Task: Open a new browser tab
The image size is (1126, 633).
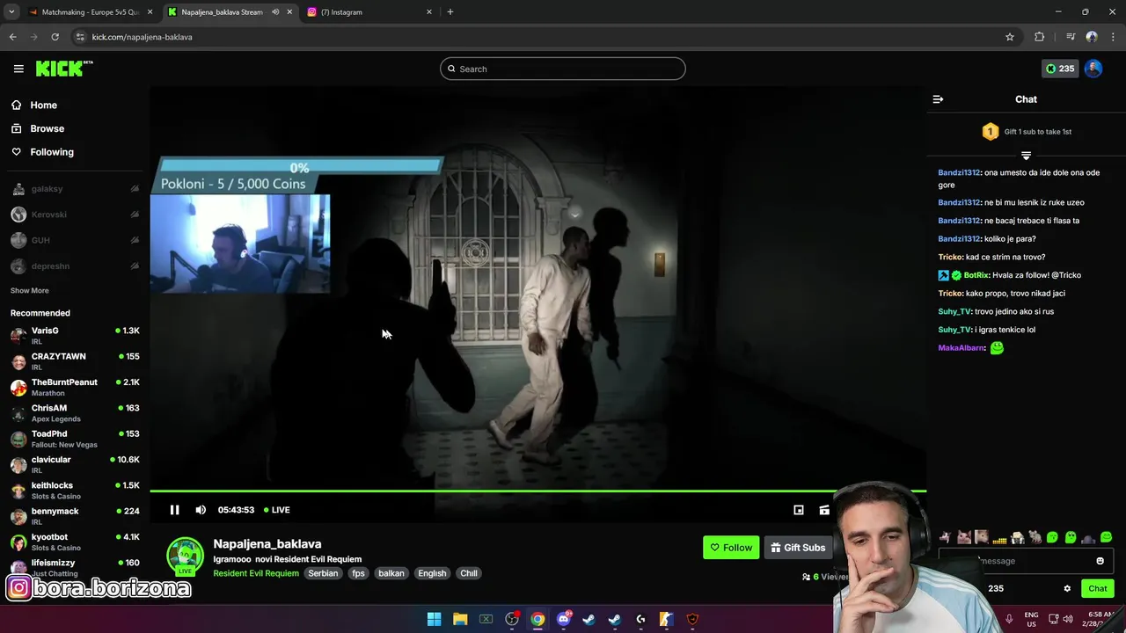Action: [450, 11]
